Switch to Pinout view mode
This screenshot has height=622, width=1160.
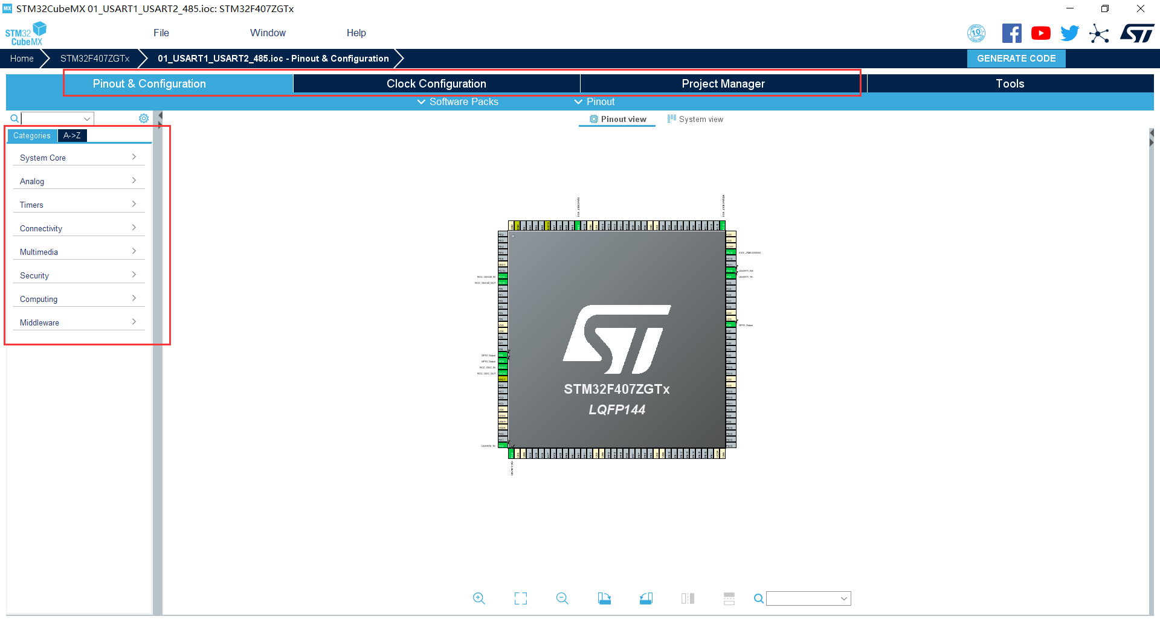[x=617, y=119]
